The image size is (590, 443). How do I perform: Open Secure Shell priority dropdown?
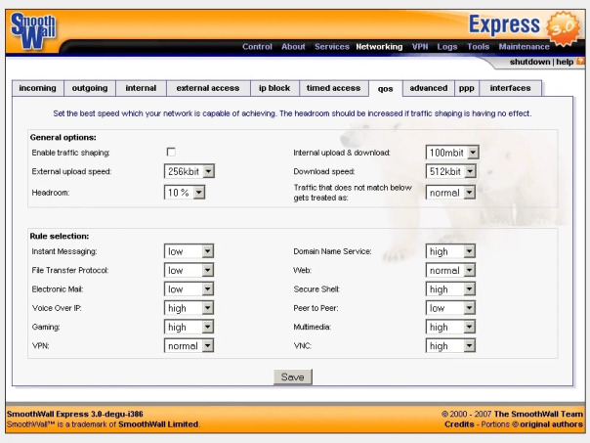coord(450,288)
